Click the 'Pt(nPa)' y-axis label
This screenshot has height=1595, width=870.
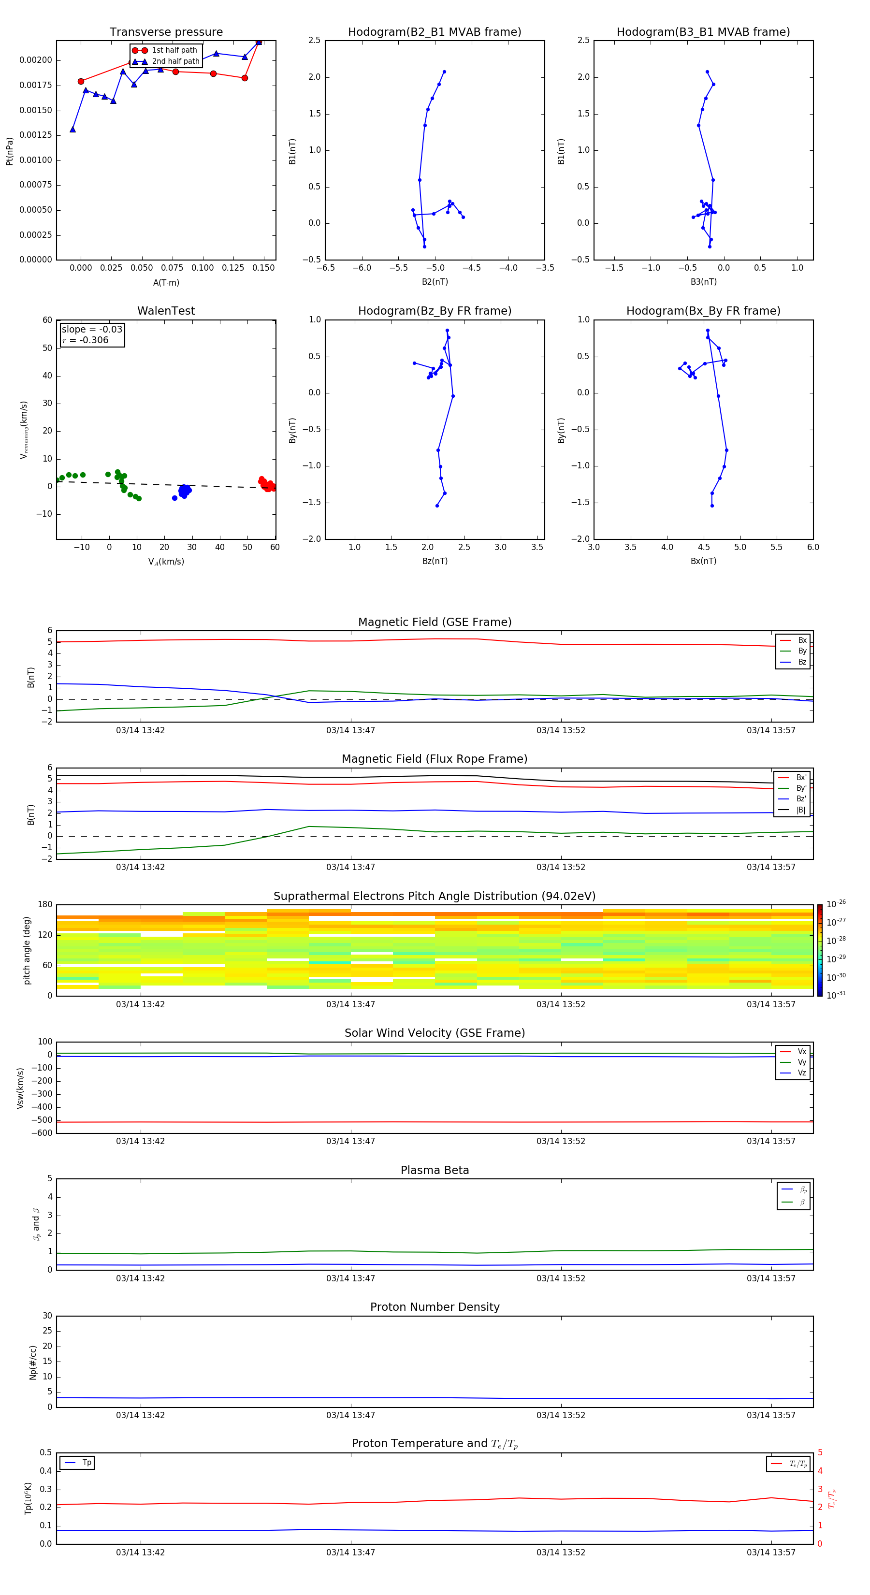point(9,151)
